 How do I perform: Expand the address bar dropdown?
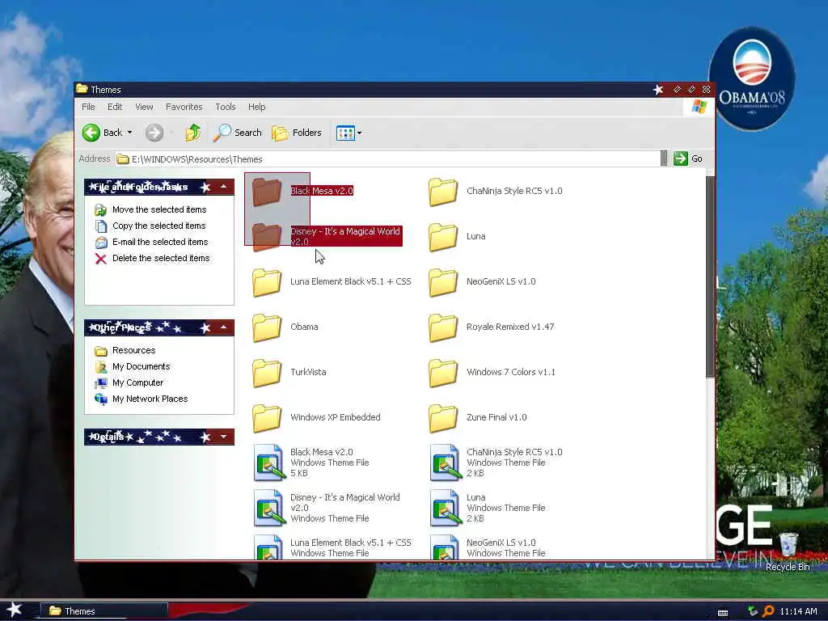(664, 158)
